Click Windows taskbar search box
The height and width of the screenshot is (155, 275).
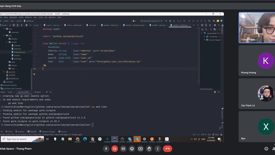point(22,139)
